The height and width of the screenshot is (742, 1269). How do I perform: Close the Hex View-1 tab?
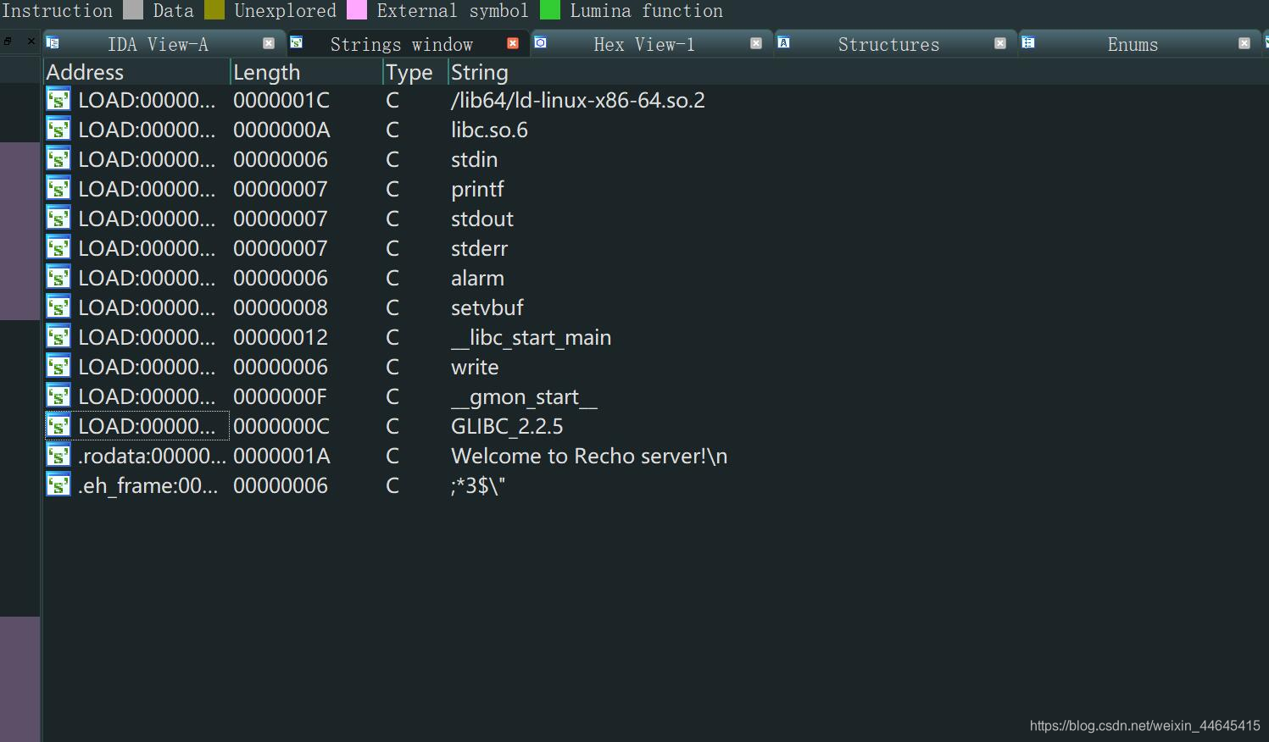pos(756,43)
